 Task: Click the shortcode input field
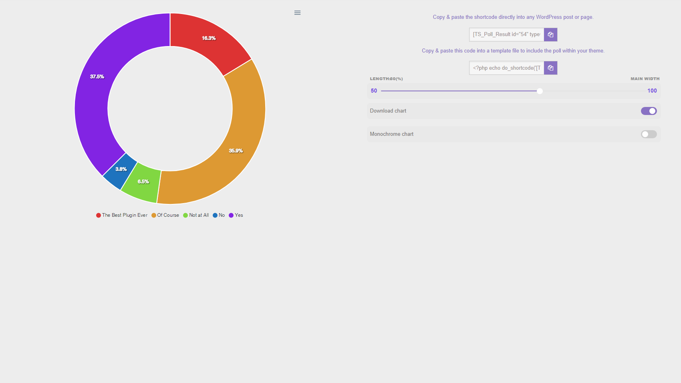pyautogui.click(x=506, y=34)
